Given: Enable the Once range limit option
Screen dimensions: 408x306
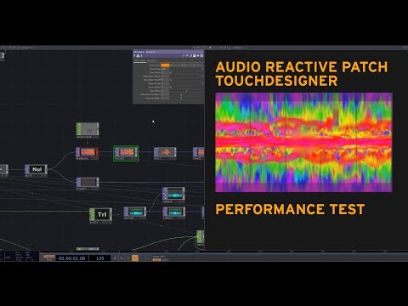Looking at the screenshot, I should (x=165, y=260).
